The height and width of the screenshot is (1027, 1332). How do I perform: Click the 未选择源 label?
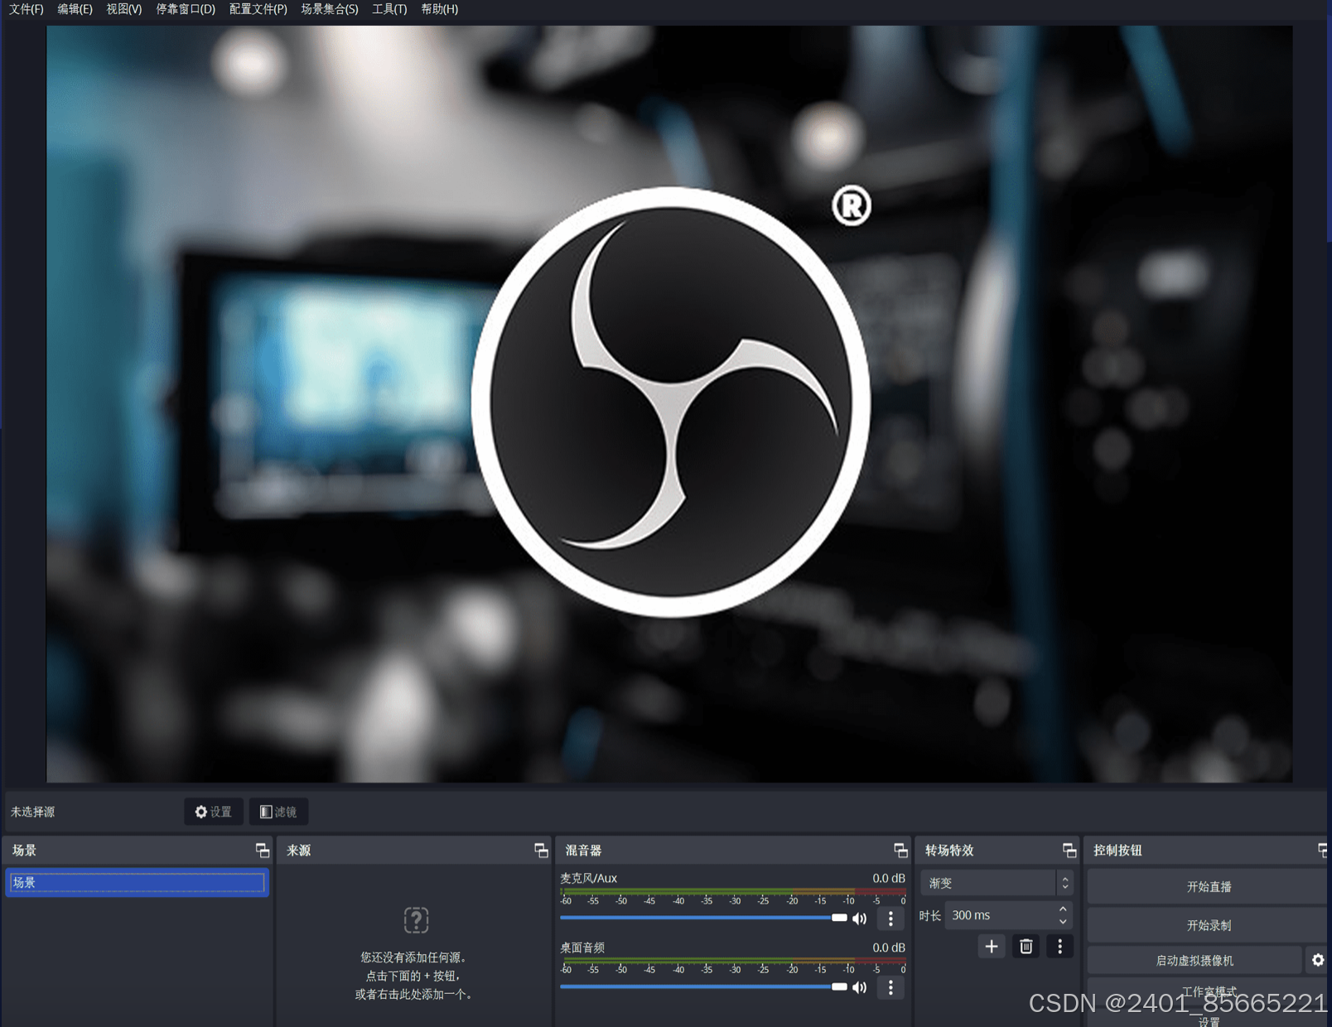click(x=32, y=812)
